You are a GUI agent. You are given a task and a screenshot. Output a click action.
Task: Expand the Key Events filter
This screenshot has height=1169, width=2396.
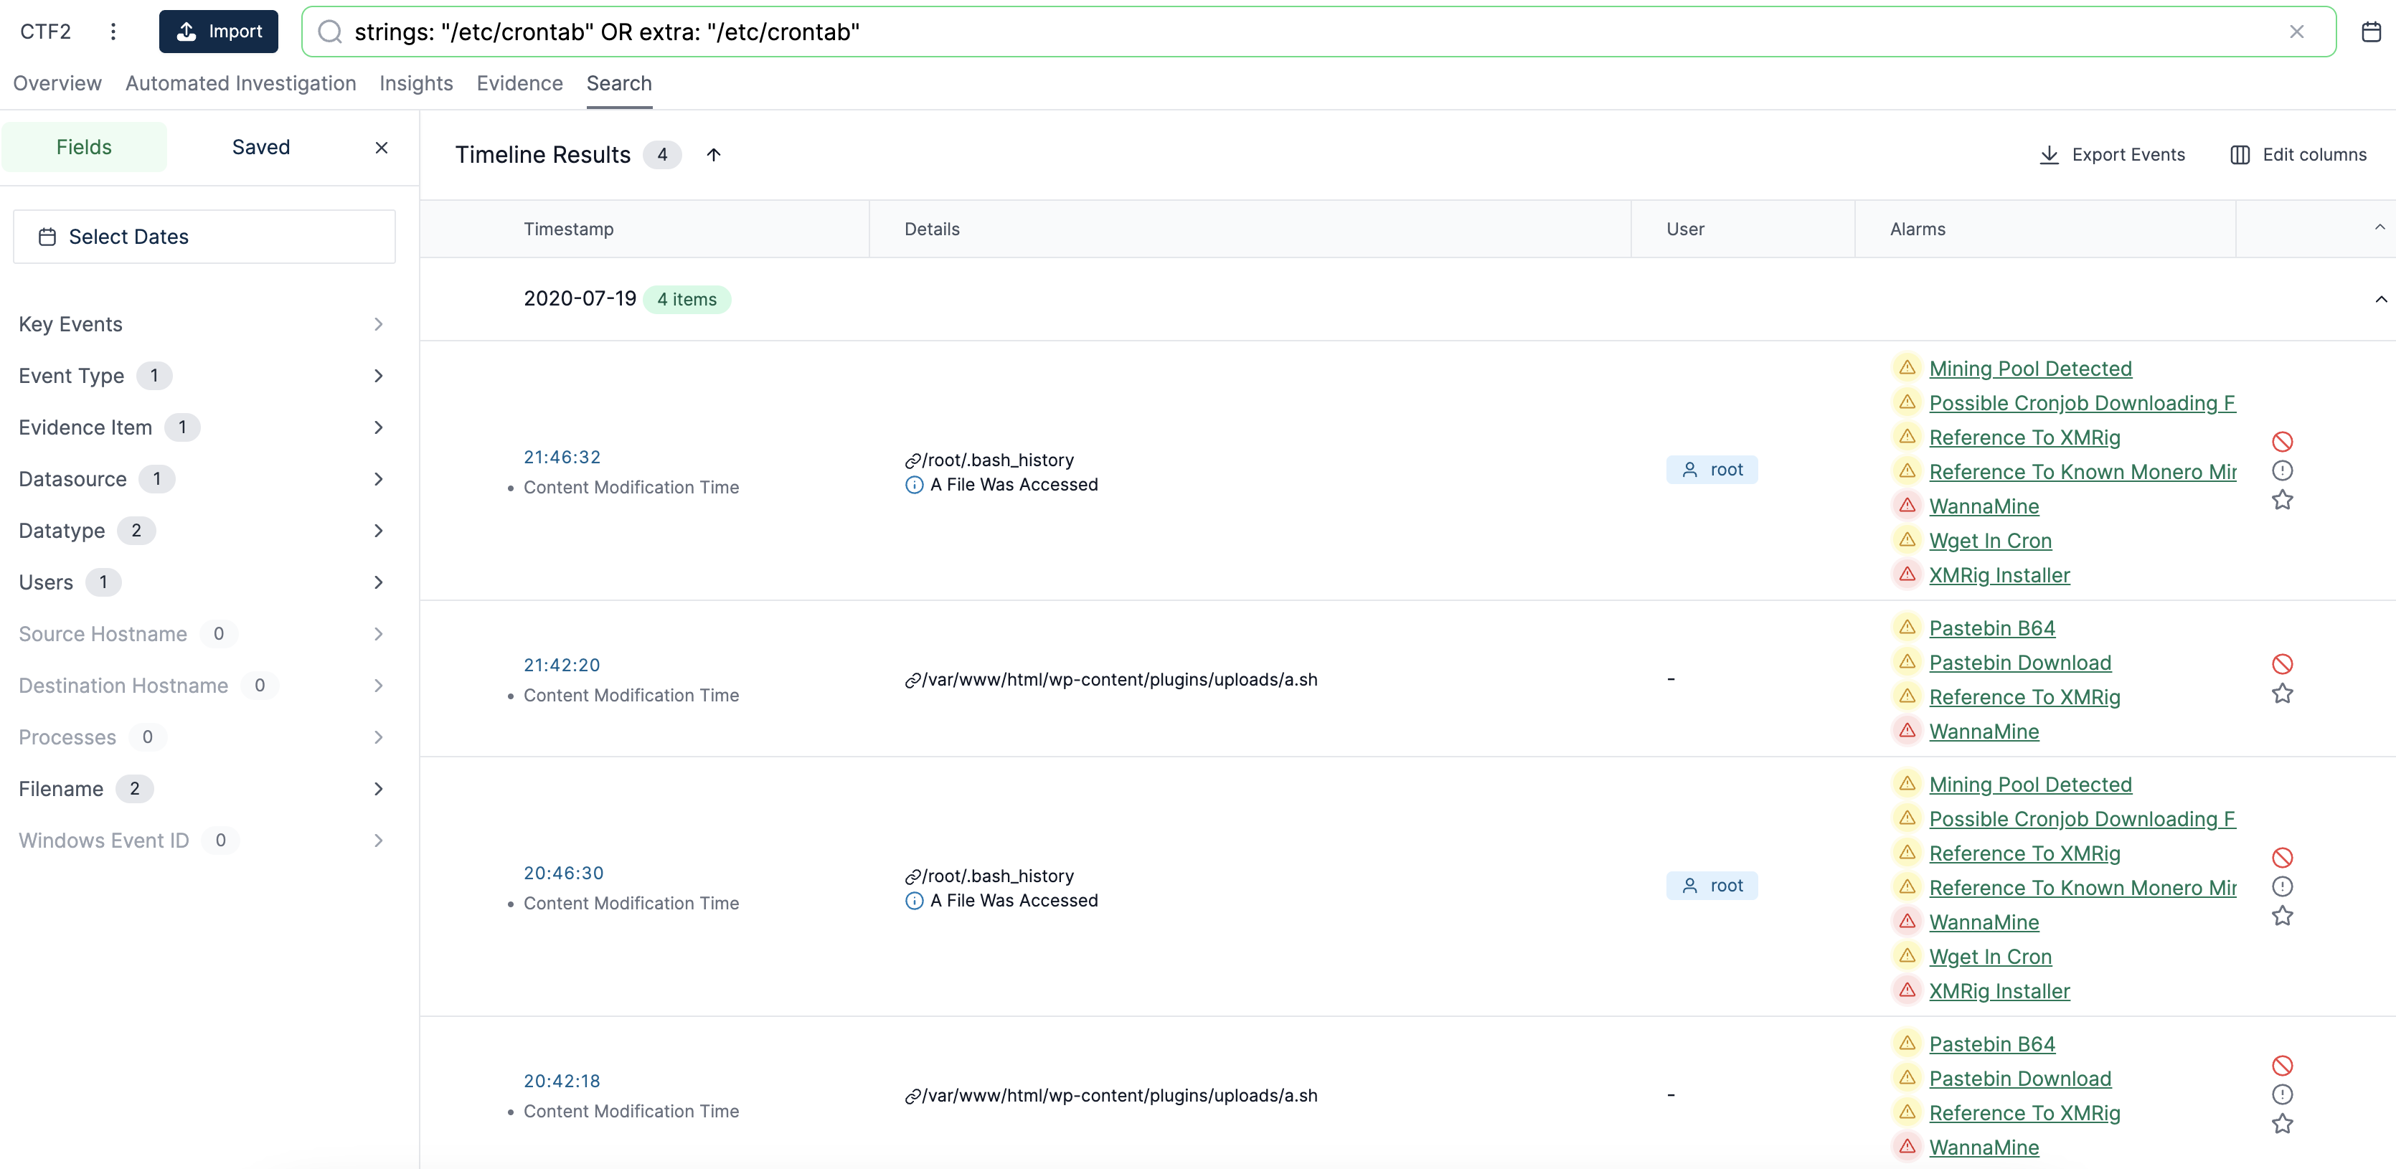pos(201,325)
